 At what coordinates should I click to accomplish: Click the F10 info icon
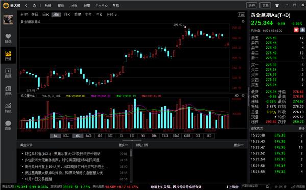pyautogui.click(x=241, y=15)
